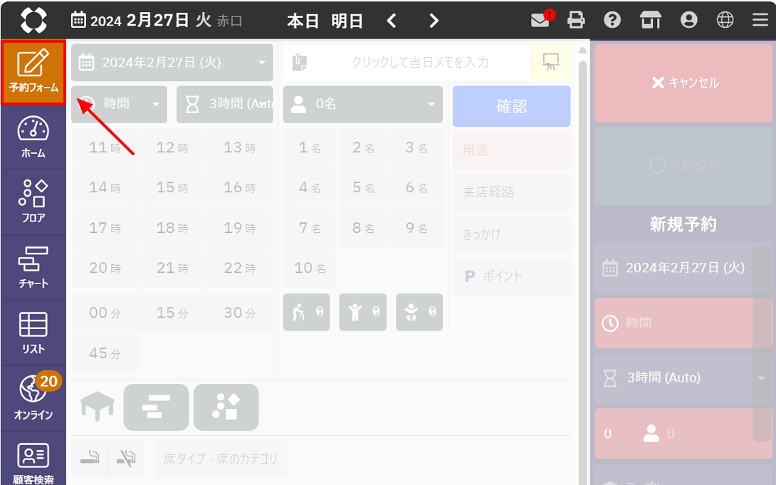Select the 18時 time slot
The image size is (776, 485).
[x=172, y=229]
